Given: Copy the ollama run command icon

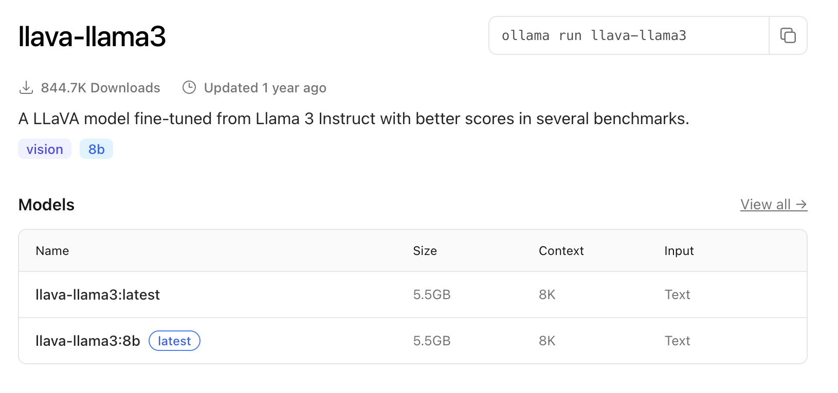Looking at the screenshot, I should click(x=788, y=35).
